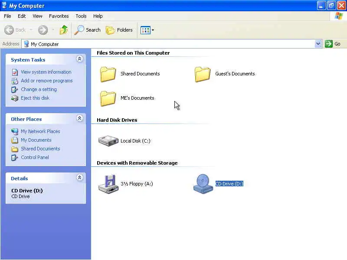Click Change a setting link
The image size is (347, 260).
click(39, 89)
